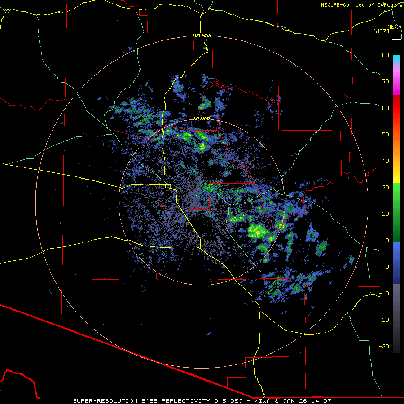Click the NEXLAB-College of DuPage title text
Viewport: 404px width, 404px height.
point(361,5)
